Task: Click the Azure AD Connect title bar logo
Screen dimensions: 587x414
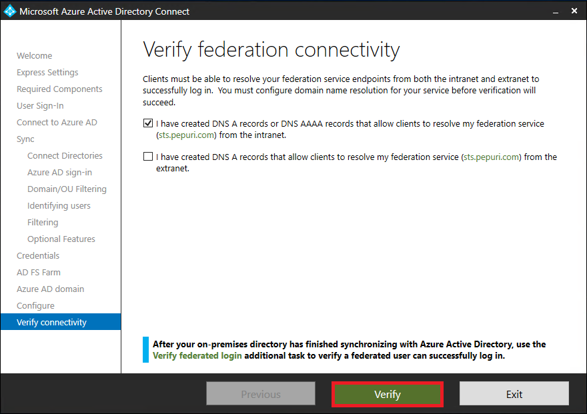Action: 9,11
